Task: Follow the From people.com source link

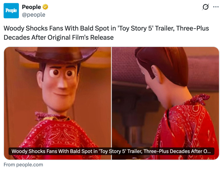Action: (x=23, y=165)
